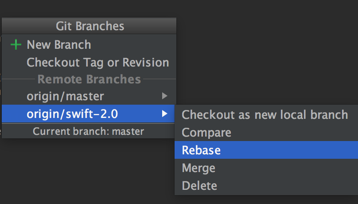
Task: Expand the origin/master submenu arrow
Action: pos(165,96)
